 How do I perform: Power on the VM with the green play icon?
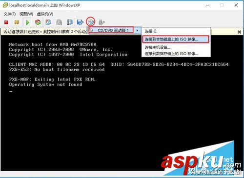tap(27, 22)
